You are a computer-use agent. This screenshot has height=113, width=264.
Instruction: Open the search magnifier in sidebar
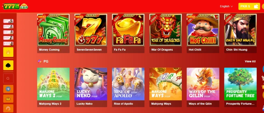coord(8,78)
